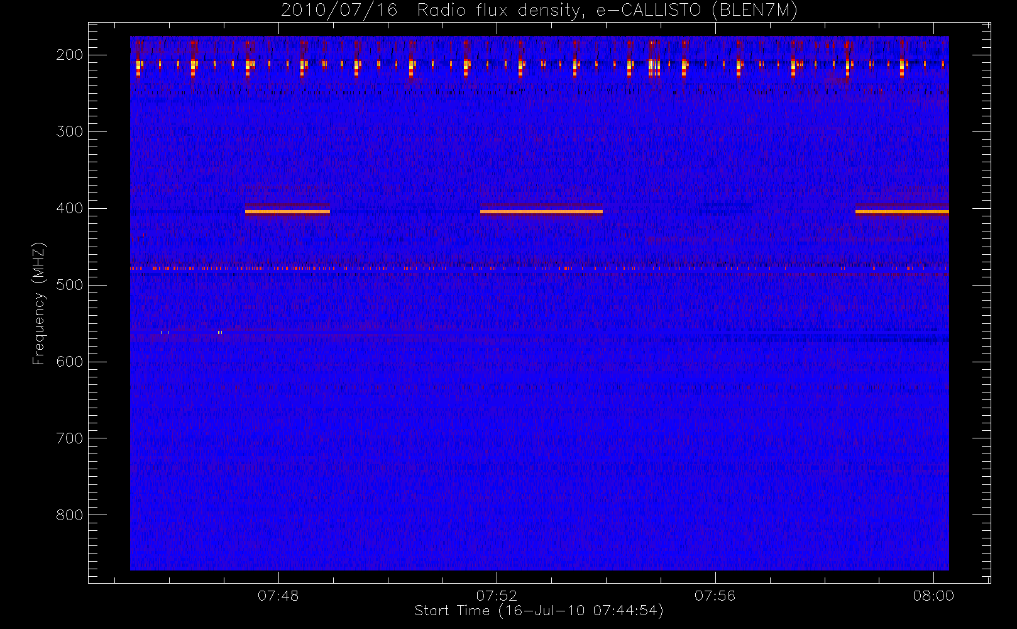Click the plot title '2010/07/16 Radio flux density'

(x=539, y=11)
